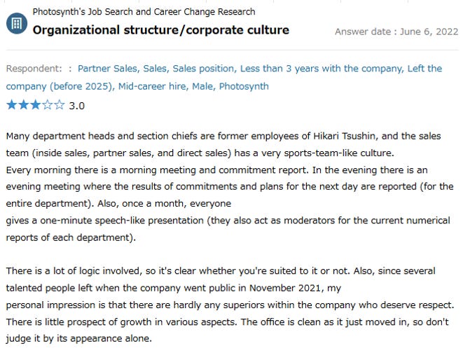Click the fifth empty star outline
463x353 pixels.
(x=59, y=105)
